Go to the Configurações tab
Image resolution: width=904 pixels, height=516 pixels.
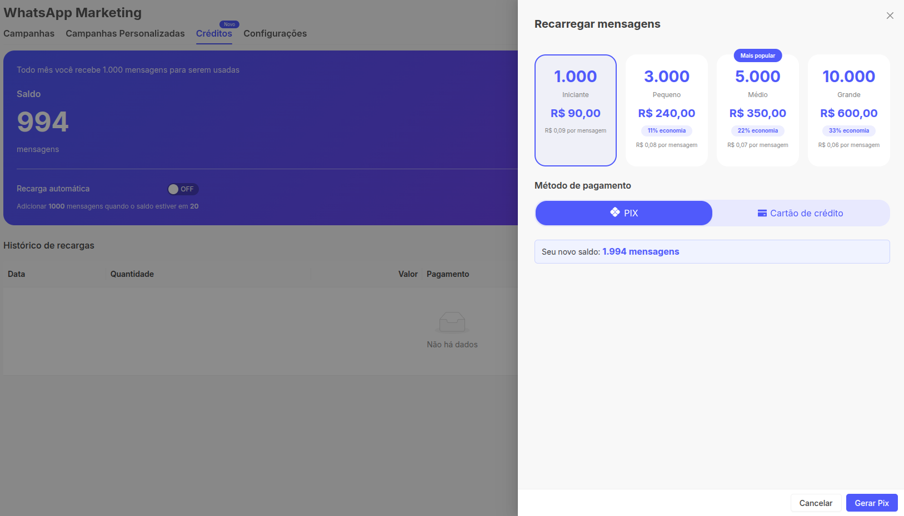275,33
